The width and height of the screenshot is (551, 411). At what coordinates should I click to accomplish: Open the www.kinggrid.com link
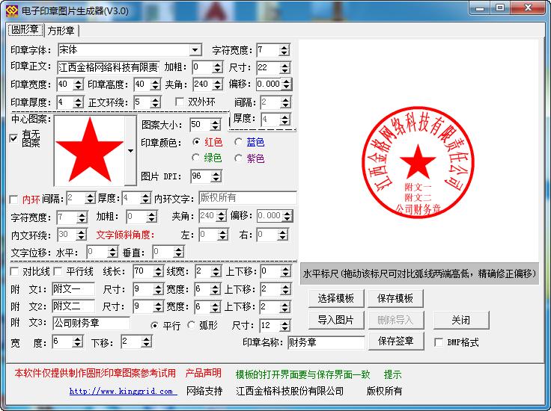(x=123, y=391)
